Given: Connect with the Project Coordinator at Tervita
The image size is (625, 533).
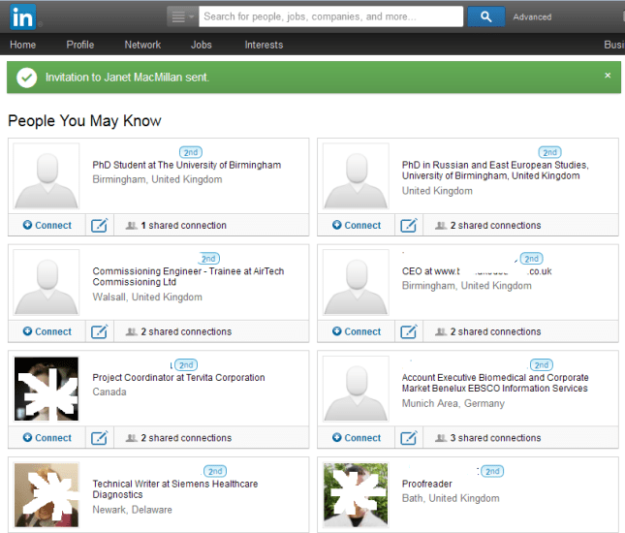Looking at the screenshot, I should click(47, 438).
